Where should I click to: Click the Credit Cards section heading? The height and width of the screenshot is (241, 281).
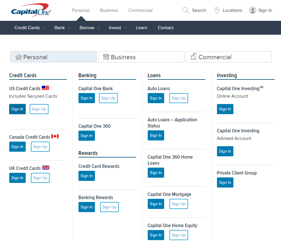[x=23, y=75]
